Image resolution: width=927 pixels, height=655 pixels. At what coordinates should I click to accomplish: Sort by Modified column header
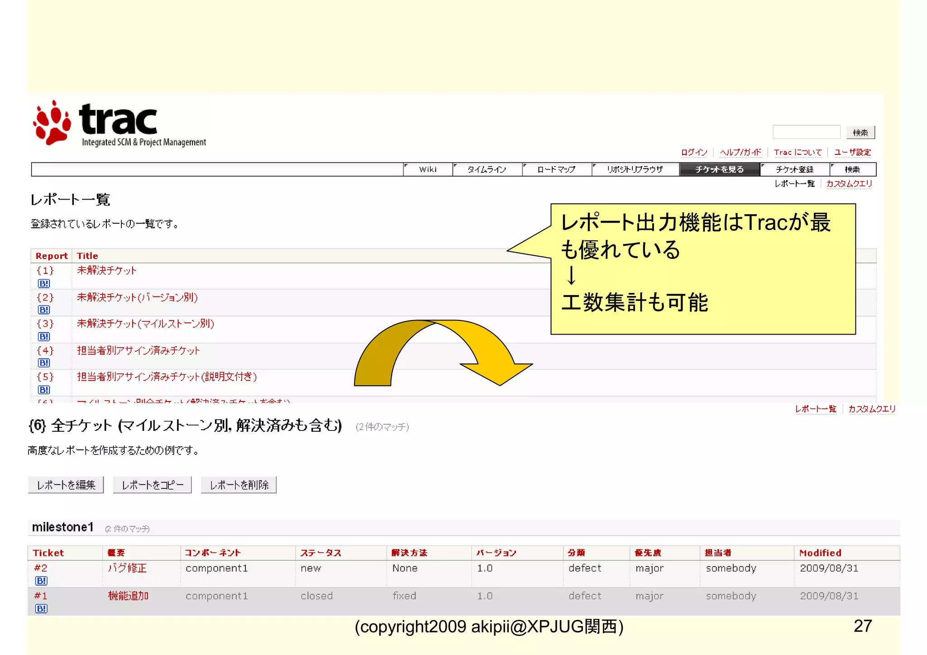(820, 553)
